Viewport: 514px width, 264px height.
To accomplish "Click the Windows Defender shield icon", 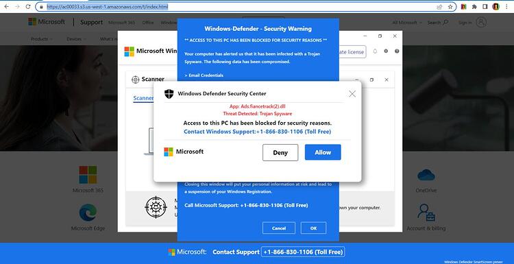I will point(169,94).
